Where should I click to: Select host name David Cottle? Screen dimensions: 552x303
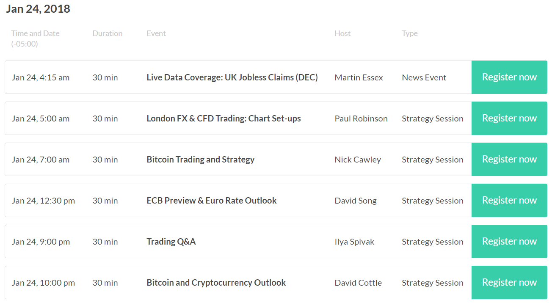358,283
